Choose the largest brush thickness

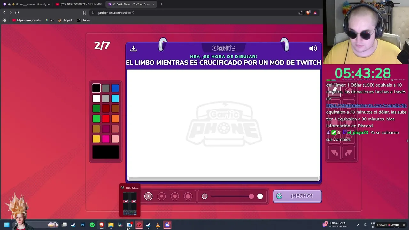pos(188,196)
